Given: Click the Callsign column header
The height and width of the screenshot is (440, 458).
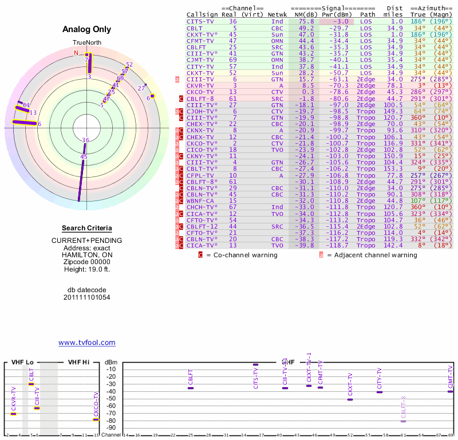Looking at the screenshot, I should pos(202,14).
